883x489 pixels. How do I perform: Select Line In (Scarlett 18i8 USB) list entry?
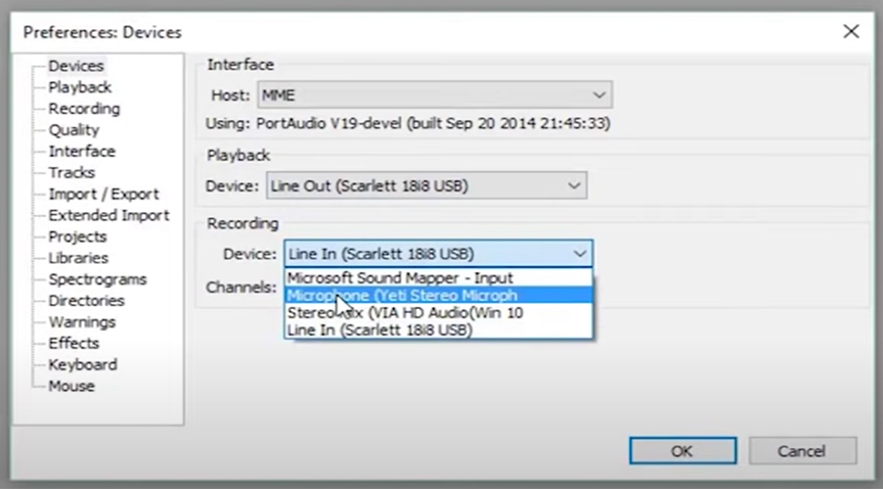click(438, 330)
